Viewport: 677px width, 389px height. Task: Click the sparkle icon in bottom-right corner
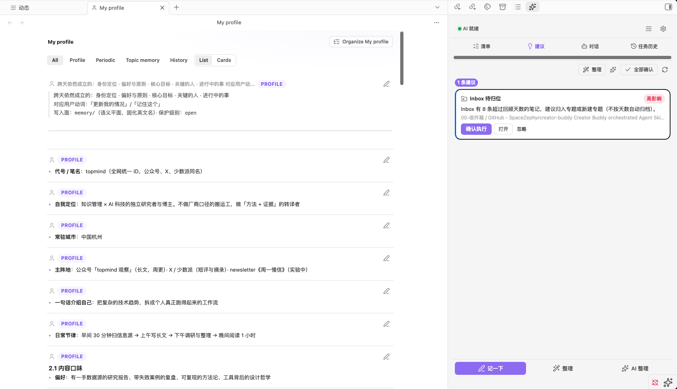(668, 383)
